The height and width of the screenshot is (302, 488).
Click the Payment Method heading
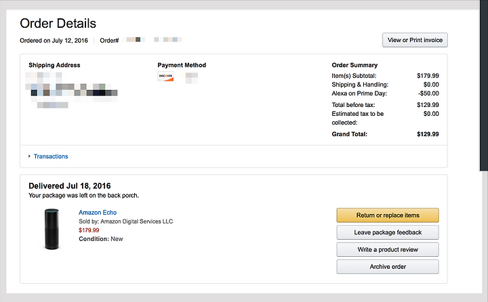[x=182, y=65]
